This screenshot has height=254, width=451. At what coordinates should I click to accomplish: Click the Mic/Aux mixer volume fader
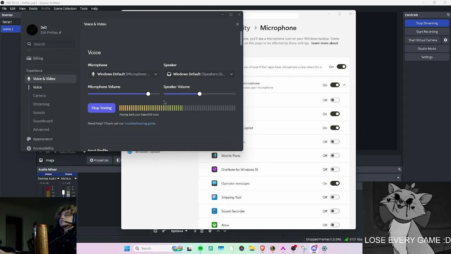coord(63,193)
